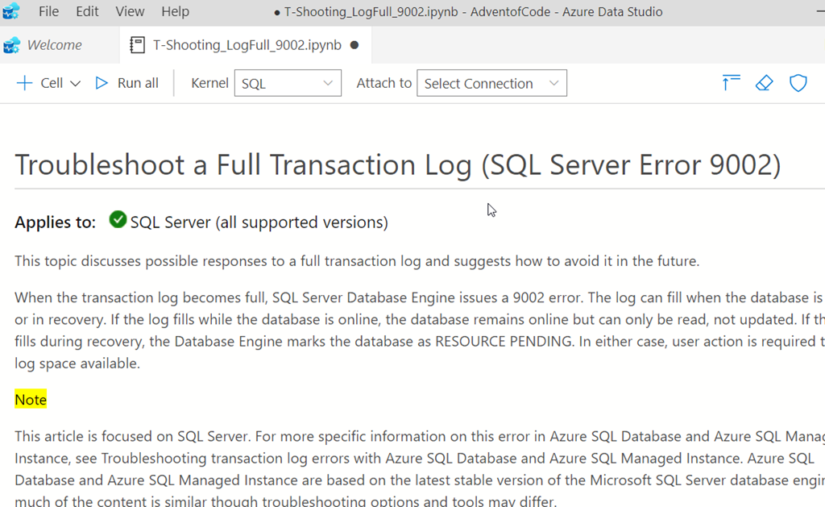825x507 pixels.
Task: Open the Help menu
Action: [x=175, y=11]
